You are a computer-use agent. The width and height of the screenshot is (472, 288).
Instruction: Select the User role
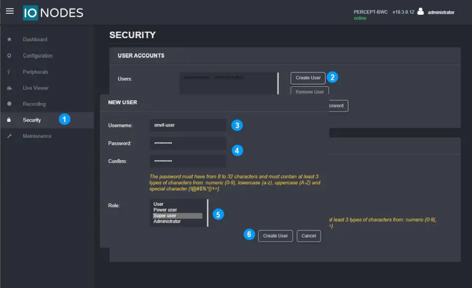[178, 204]
